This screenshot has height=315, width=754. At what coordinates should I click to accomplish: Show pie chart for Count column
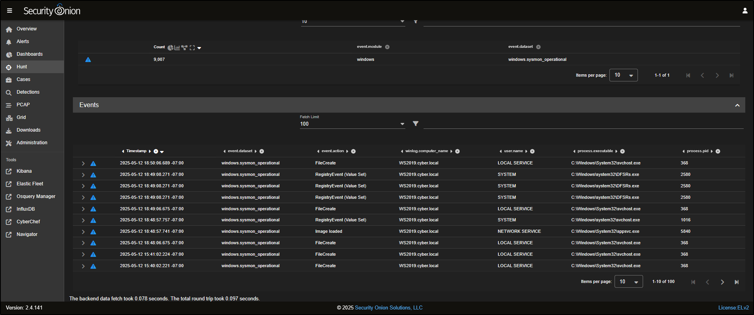point(170,47)
